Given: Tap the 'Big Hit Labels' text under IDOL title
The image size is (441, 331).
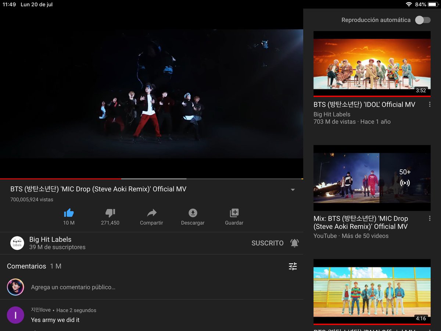Looking at the screenshot, I should tap(332, 114).
